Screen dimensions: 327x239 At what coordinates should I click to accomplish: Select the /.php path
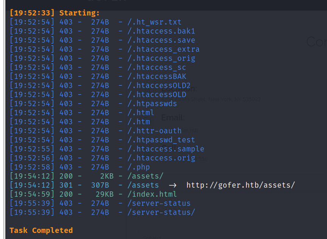[139, 167]
